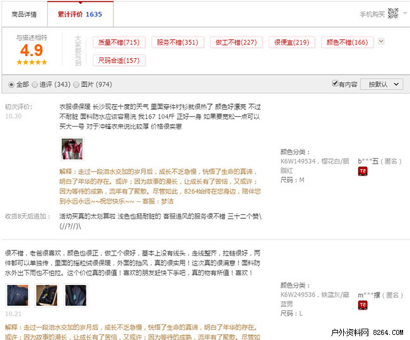410x340 pixels.
Task: Click the 手机购买 link
Action: (x=372, y=14)
